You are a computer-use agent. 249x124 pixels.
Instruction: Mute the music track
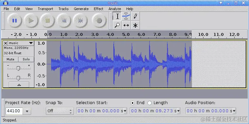[10, 59]
